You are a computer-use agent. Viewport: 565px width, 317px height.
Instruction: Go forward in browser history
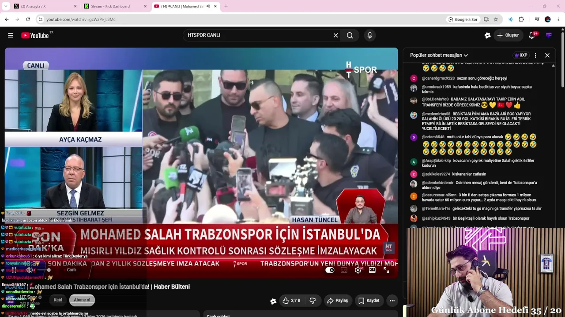tap(17, 19)
